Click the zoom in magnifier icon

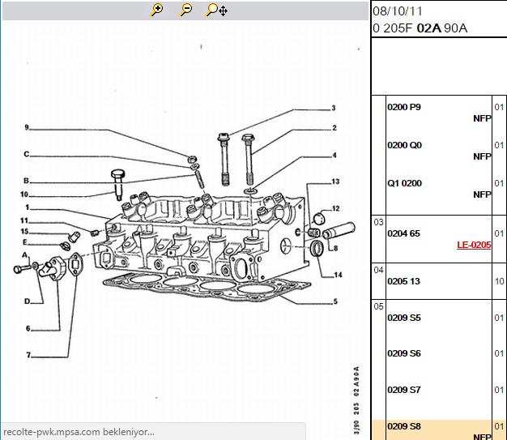(x=157, y=10)
